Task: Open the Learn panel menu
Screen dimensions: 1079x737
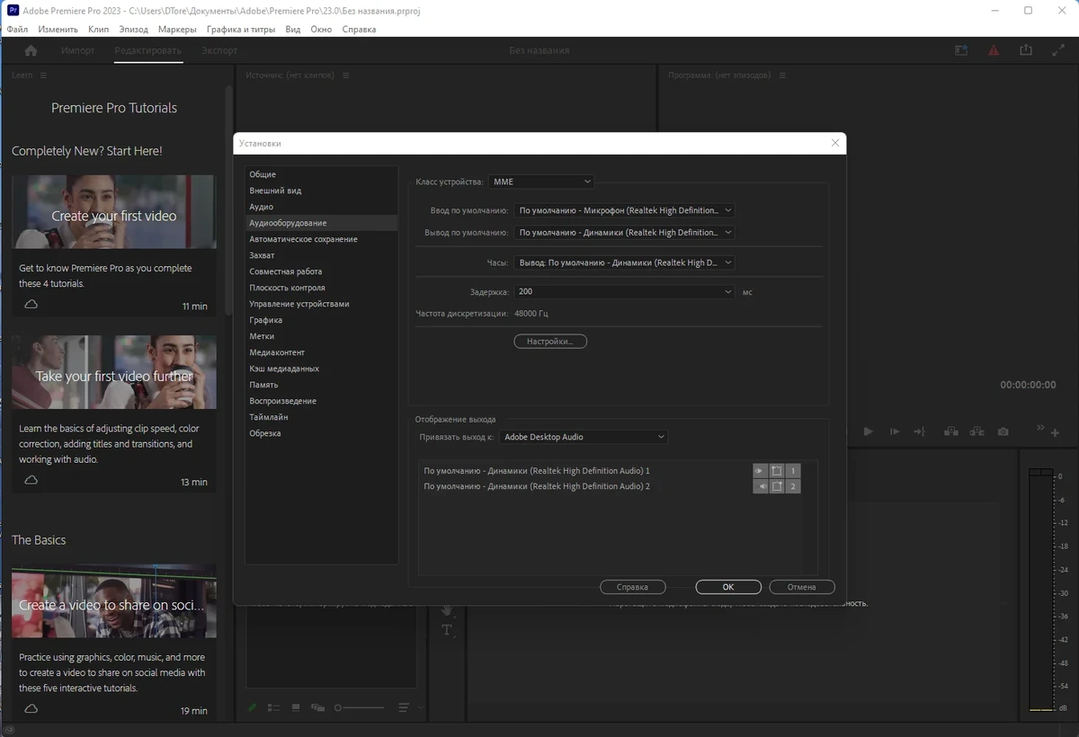Action: coord(42,75)
